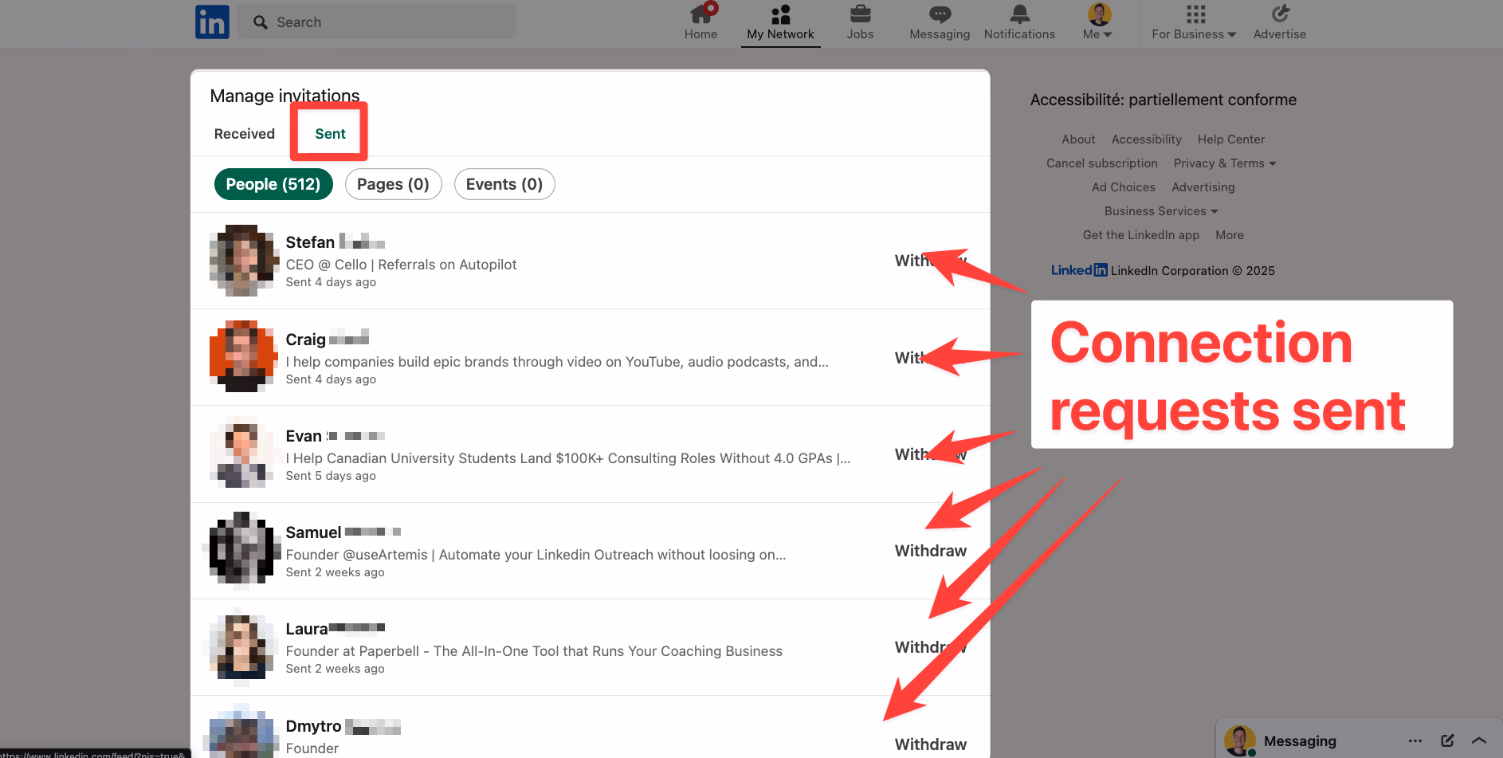Open Accessibilité: partiellement conforme link
This screenshot has width=1503, height=758.
1163,100
